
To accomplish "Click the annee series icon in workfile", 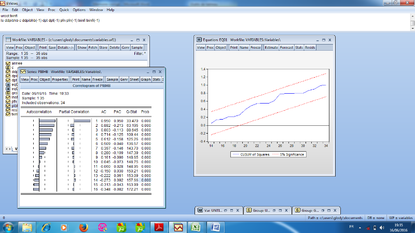I will click(x=8, y=63).
